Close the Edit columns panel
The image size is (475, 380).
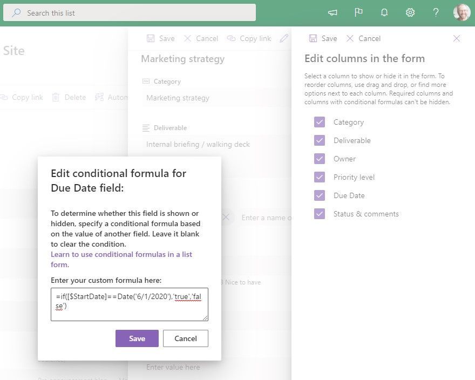[457, 38]
